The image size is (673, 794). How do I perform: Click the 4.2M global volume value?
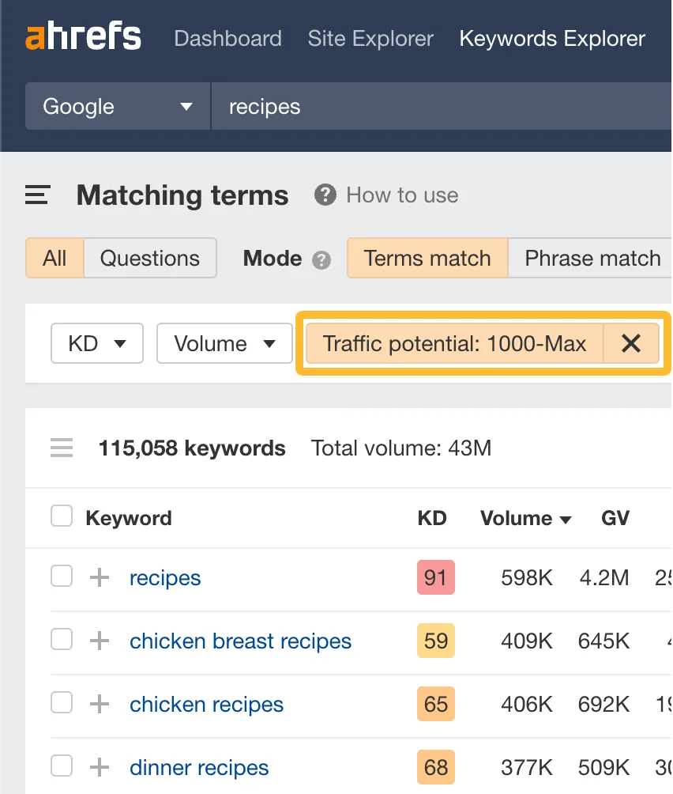(604, 577)
